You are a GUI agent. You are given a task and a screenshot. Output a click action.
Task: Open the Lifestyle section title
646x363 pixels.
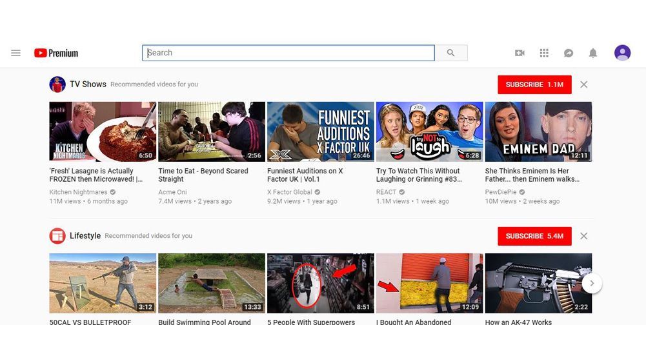pos(85,235)
